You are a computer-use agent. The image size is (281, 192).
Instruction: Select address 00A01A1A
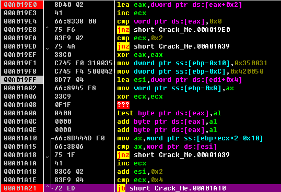click(x=20, y=163)
